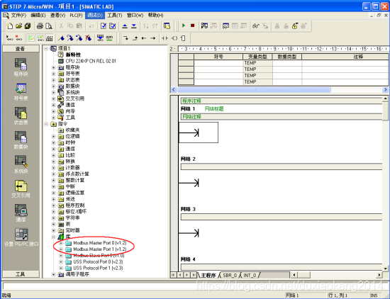Open the 工具(T) menu
The image size is (390, 299).
(115, 16)
